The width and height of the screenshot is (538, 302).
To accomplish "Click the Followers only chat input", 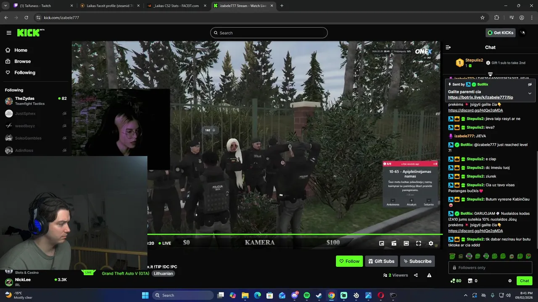I will (x=490, y=268).
